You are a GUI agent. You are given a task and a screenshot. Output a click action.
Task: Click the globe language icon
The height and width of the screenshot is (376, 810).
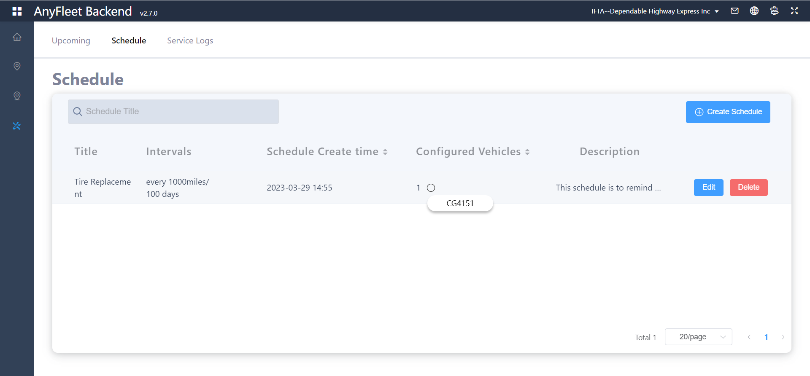click(x=754, y=11)
